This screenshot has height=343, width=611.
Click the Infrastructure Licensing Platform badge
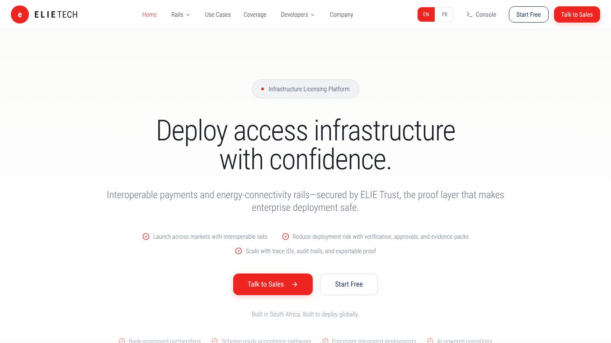[305, 89]
